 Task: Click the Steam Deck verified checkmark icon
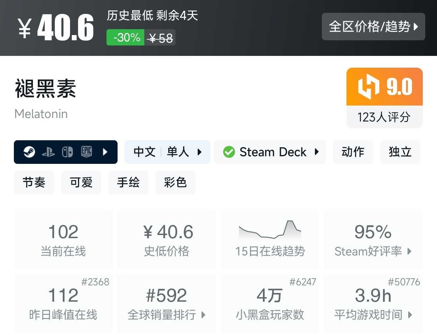229,152
